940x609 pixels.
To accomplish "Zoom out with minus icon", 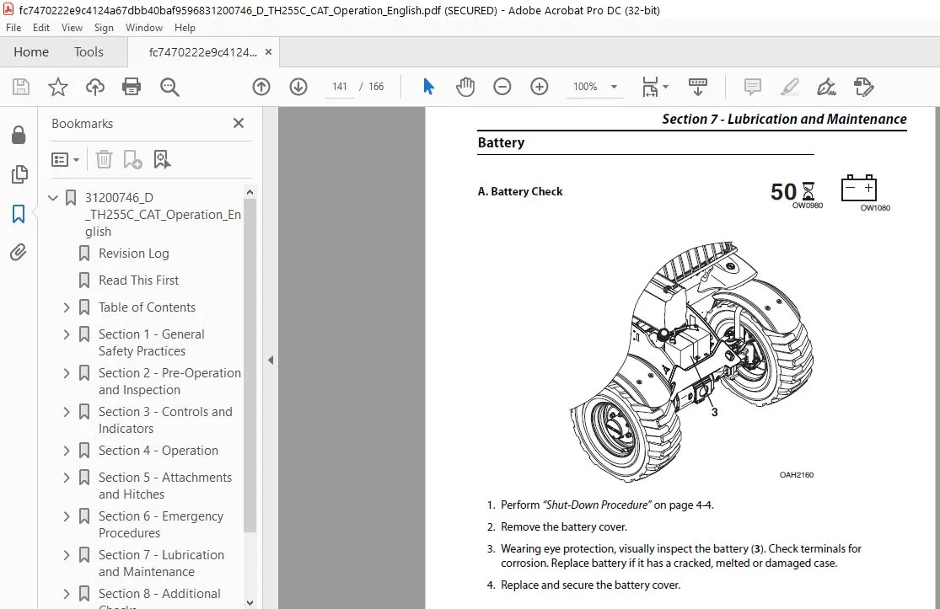I will pyautogui.click(x=502, y=87).
